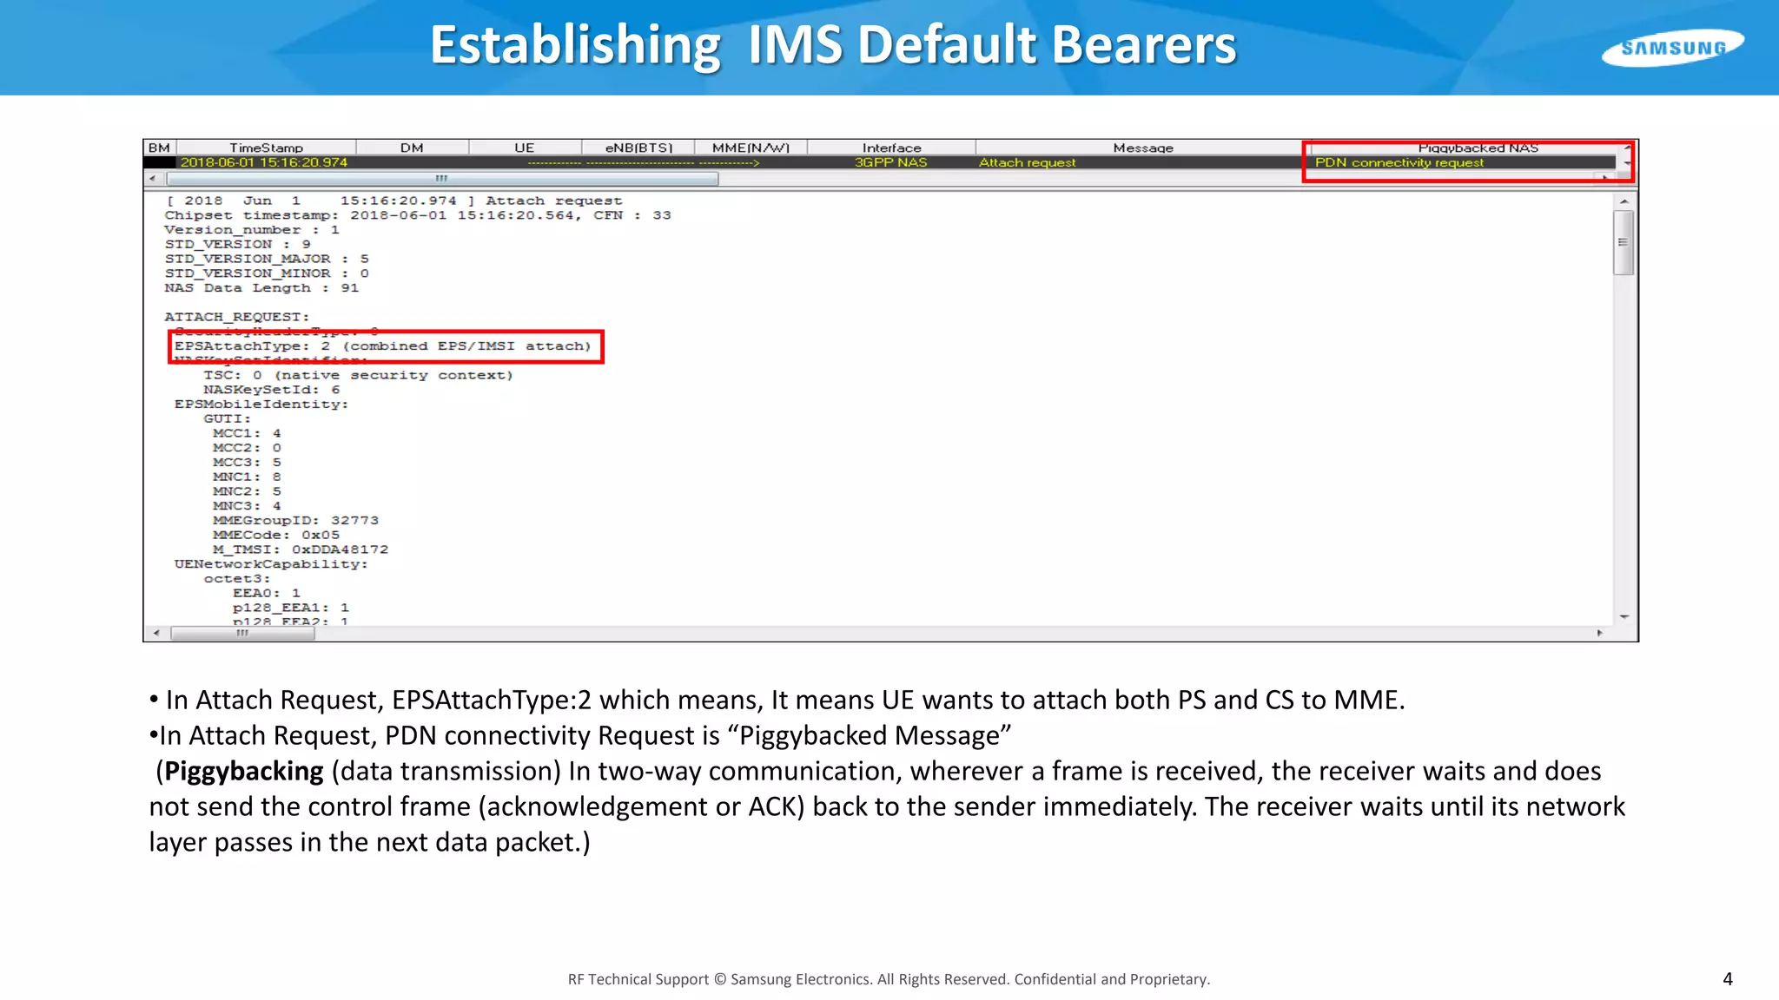The width and height of the screenshot is (1779, 1000).
Task: Click the Message column header
Action: tap(1142, 148)
